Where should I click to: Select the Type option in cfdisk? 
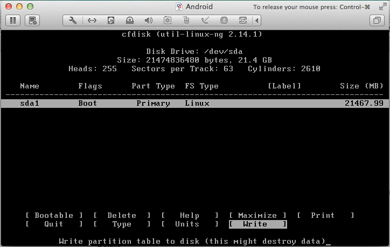coord(122,224)
